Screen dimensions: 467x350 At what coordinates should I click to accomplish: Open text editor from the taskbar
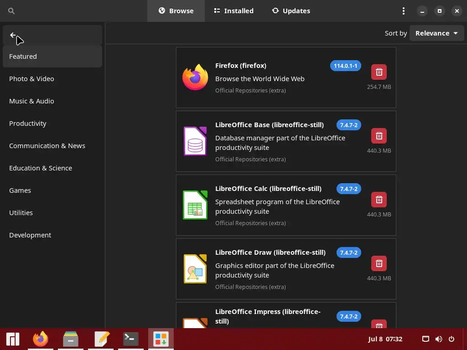[x=102, y=339]
